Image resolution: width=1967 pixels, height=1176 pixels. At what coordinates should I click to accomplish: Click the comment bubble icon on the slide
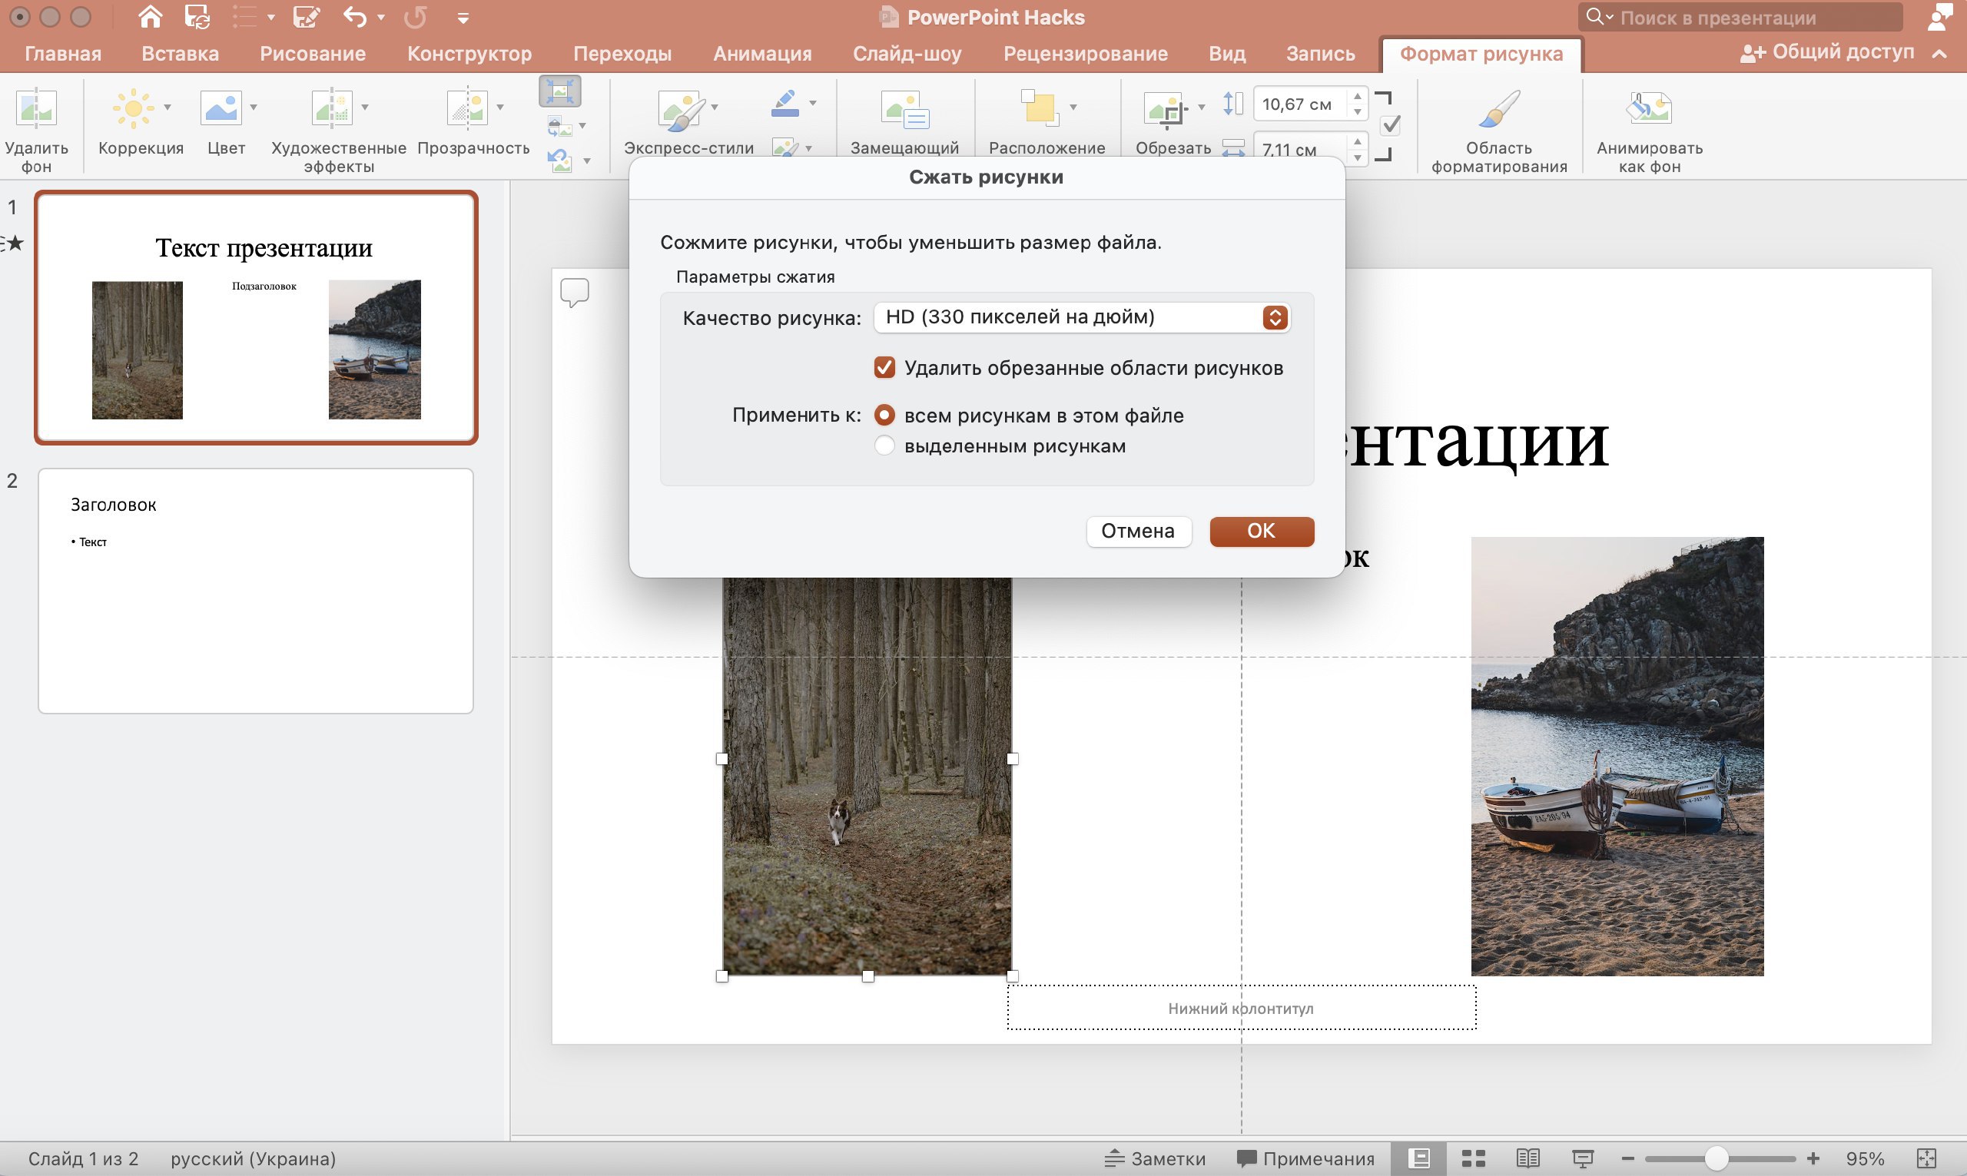pos(575,292)
